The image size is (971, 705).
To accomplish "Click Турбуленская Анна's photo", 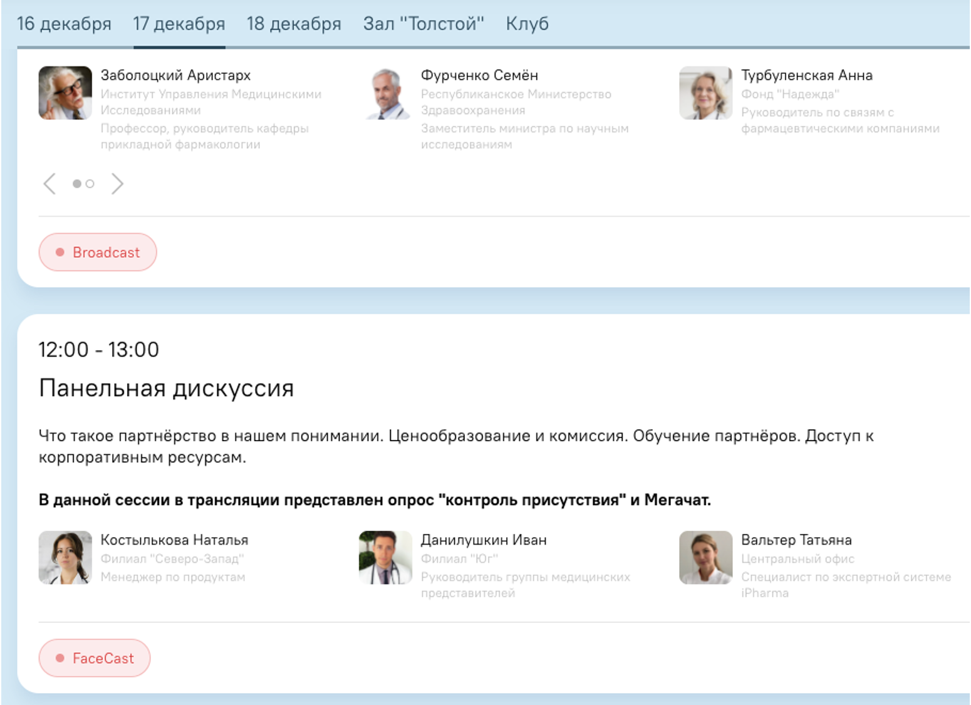I will click(x=705, y=93).
